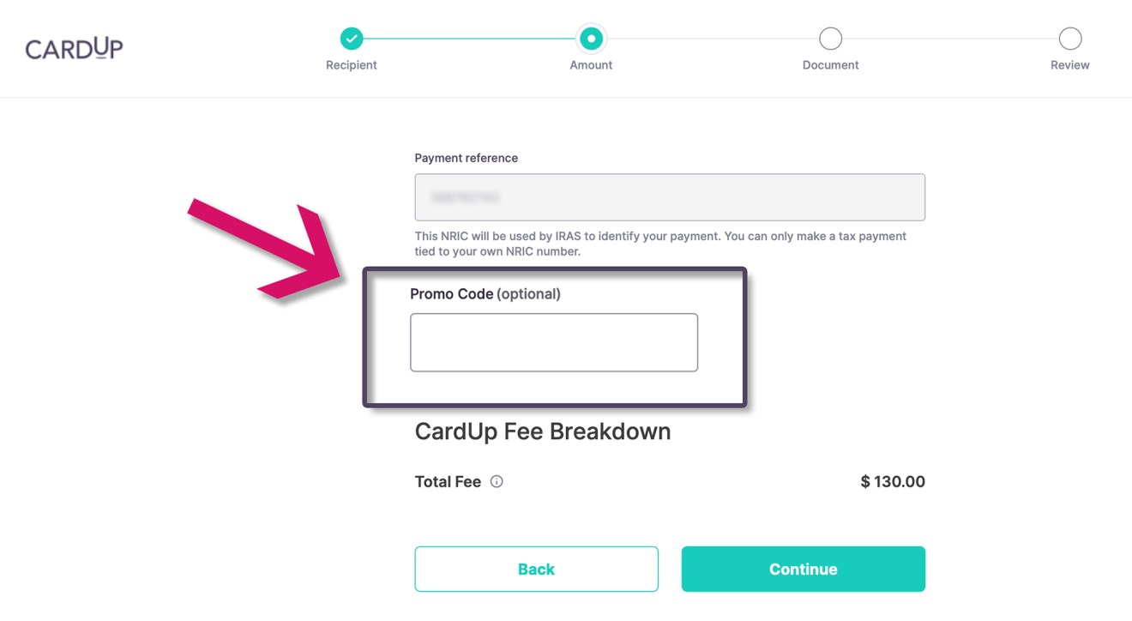The height and width of the screenshot is (621, 1132).
Task: Click the pink arrow annotation
Action: [266, 249]
